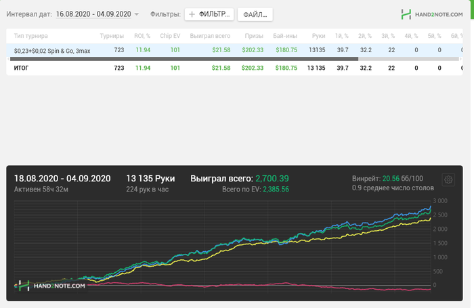Click the 13 135 Руки label in chart header
The width and height of the screenshot is (474, 308).
pos(150,178)
